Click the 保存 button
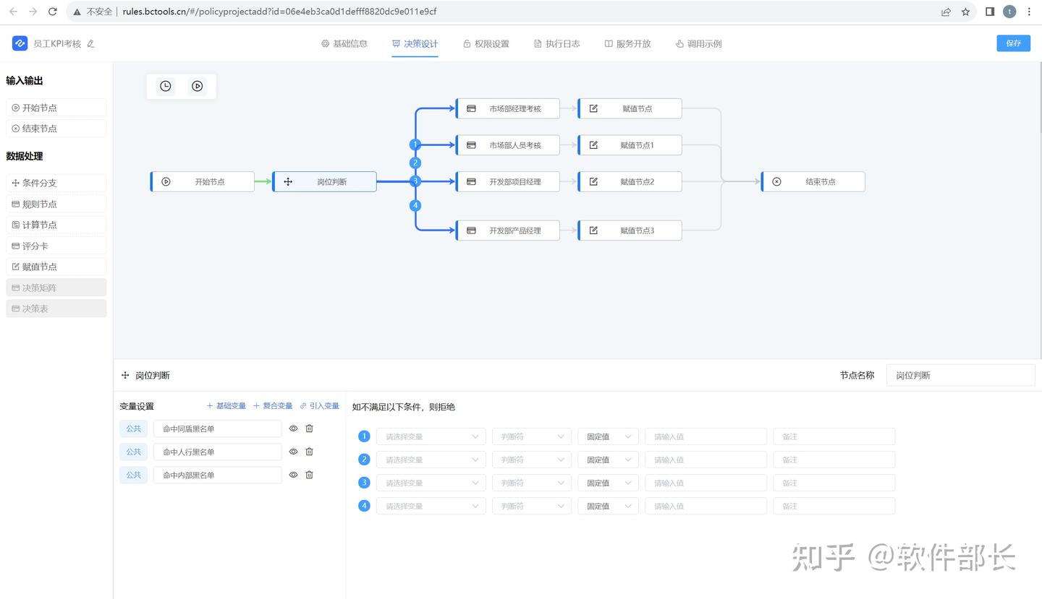Image resolution: width=1042 pixels, height=599 pixels. (1013, 43)
